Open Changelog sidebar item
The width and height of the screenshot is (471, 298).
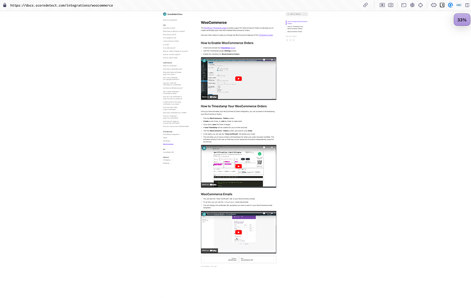(167, 160)
